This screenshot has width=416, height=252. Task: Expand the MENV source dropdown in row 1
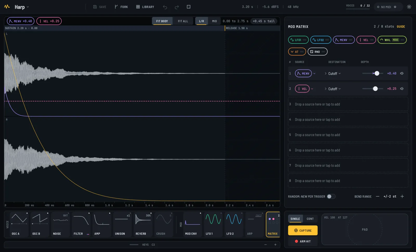tap(314, 74)
